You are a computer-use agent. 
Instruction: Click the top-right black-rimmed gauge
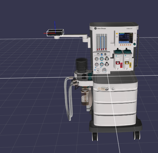point(107,59)
